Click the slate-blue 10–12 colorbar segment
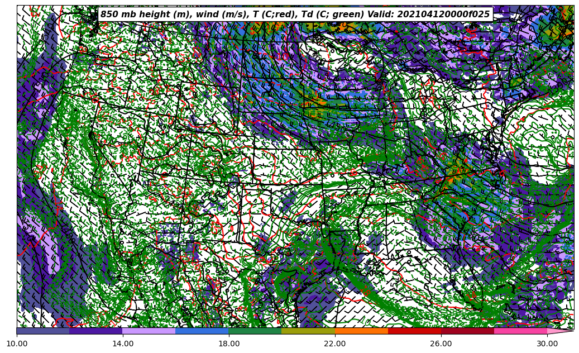Image resolution: width=579 pixels, height=353 pixels. [x=43, y=331]
